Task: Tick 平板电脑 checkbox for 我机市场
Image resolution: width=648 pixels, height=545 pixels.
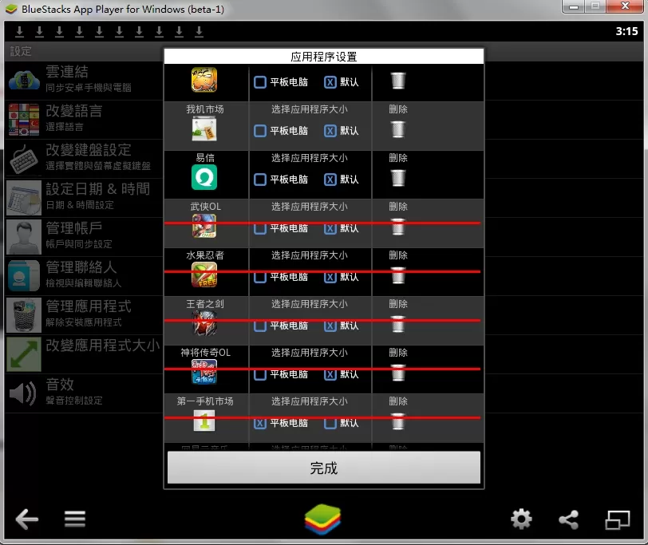Action: [260, 131]
